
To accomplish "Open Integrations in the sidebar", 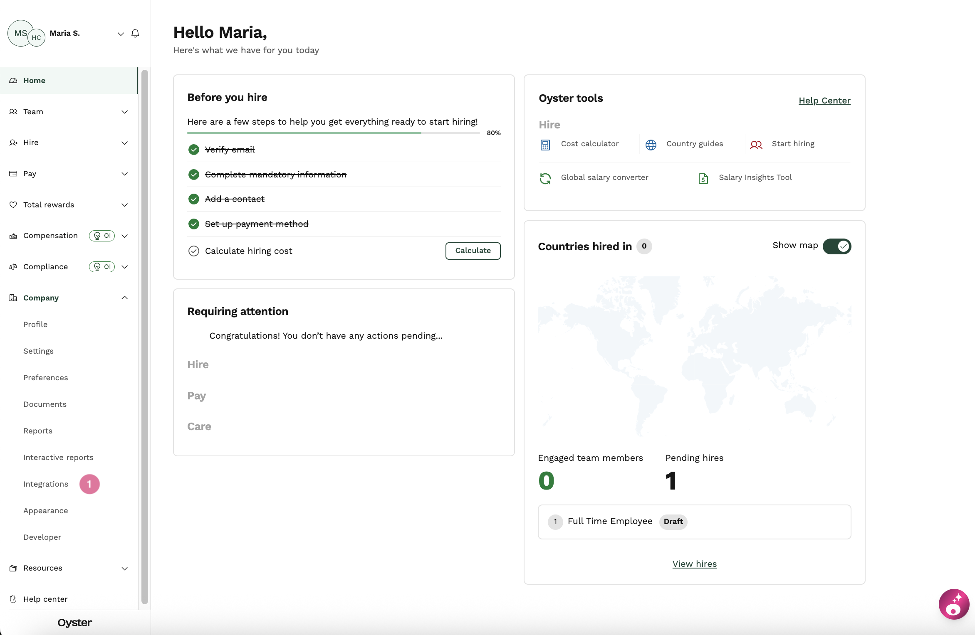I will (46, 484).
